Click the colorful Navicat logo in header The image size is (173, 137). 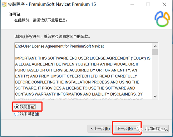162,19
